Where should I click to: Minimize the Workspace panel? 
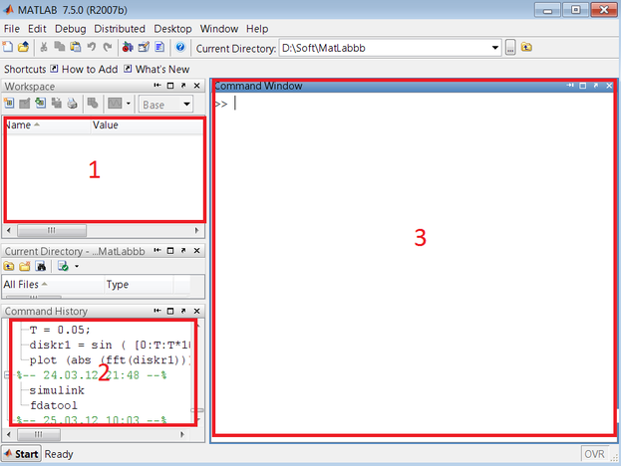tap(157, 86)
